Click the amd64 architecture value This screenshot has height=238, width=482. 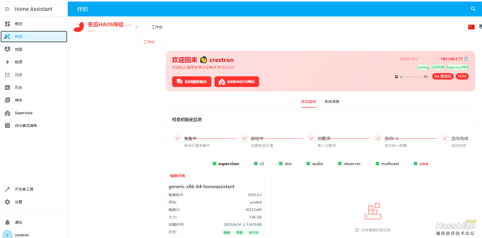pyautogui.click(x=256, y=202)
